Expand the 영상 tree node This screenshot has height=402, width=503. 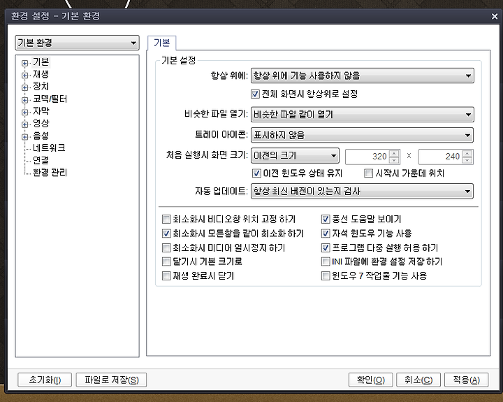click(x=24, y=124)
